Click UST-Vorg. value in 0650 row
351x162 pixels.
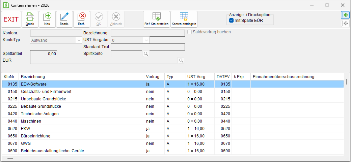click(196, 136)
